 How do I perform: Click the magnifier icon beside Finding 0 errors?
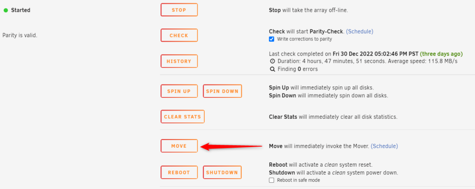[x=272, y=69]
